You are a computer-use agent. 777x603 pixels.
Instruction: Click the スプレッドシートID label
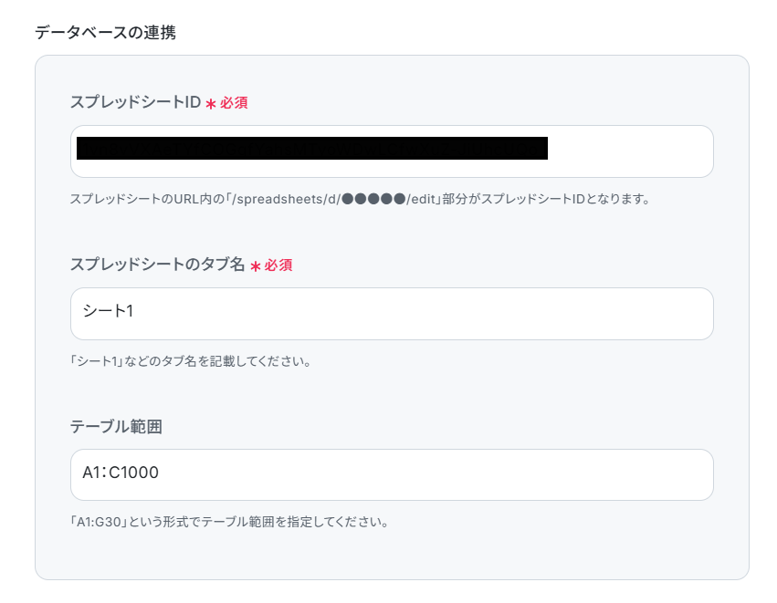tap(135, 102)
